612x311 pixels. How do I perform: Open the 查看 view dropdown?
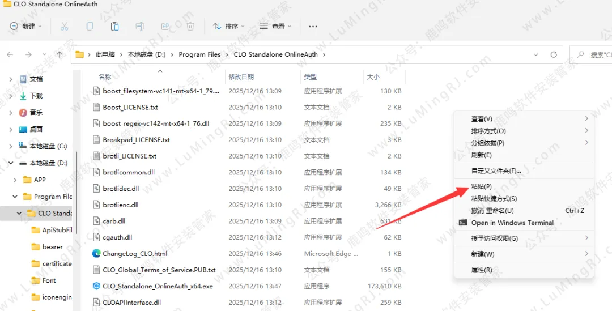tap(275, 27)
